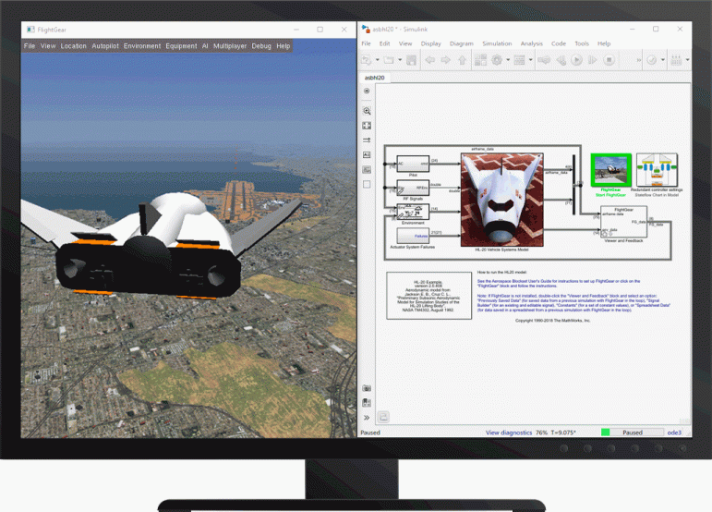Select the Viewer and Feedback block
This screenshot has width=712, height=512.
pyautogui.click(x=623, y=222)
